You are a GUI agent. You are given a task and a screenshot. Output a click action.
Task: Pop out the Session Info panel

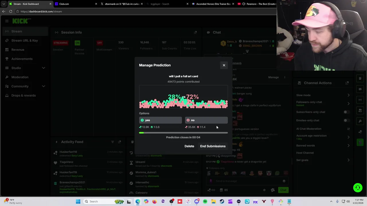[195, 32]
